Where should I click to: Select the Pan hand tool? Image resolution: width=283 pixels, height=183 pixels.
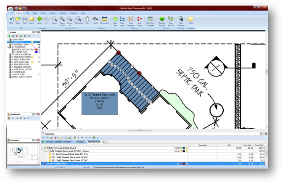point(87,19)
